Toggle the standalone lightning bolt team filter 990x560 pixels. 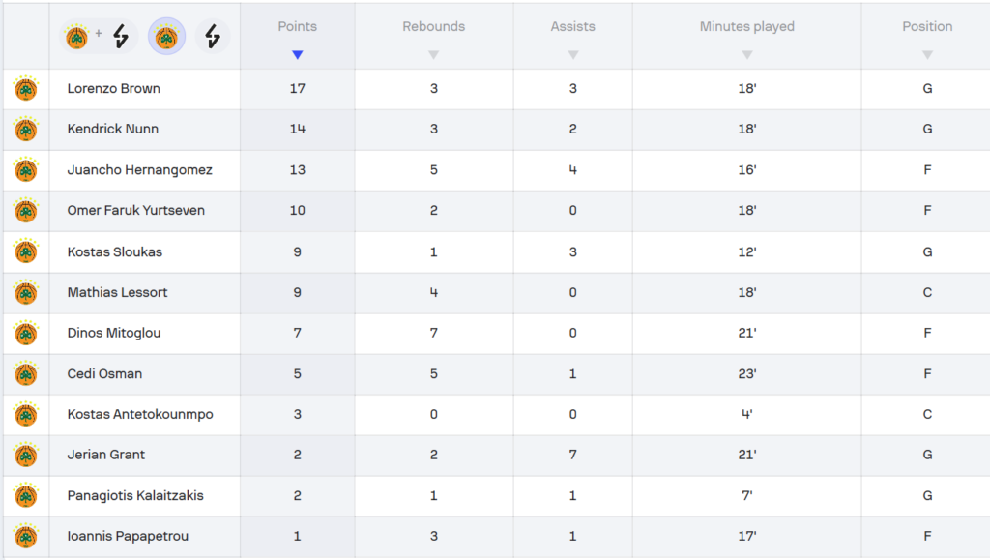[x=213, y=37]
